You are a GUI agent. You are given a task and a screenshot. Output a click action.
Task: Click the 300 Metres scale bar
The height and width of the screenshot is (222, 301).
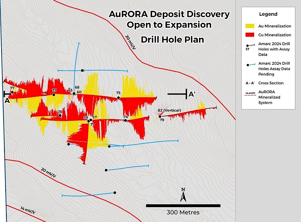tap(183, 206)
